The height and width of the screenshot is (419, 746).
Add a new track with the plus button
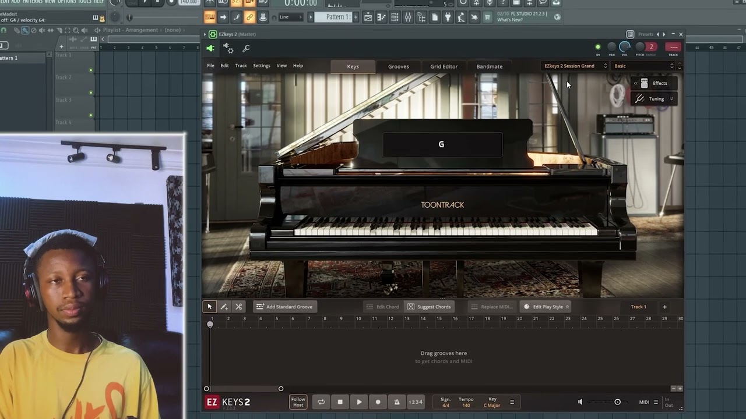pyautogui.click(x=664, y=307)
